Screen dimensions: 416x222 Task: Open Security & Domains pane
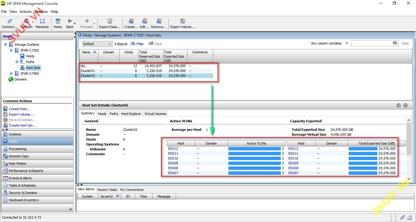pyautogui.click(x=37, y=193)
